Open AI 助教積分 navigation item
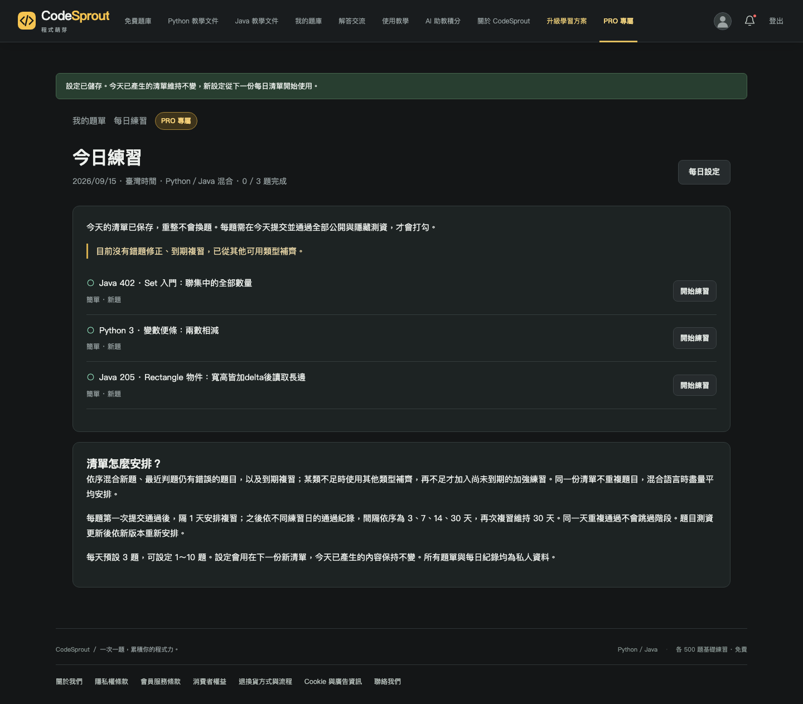This screenshot has width=803, height=704. 443,21
